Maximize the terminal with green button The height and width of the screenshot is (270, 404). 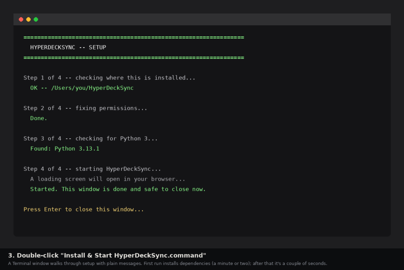(x=36, y=19)
